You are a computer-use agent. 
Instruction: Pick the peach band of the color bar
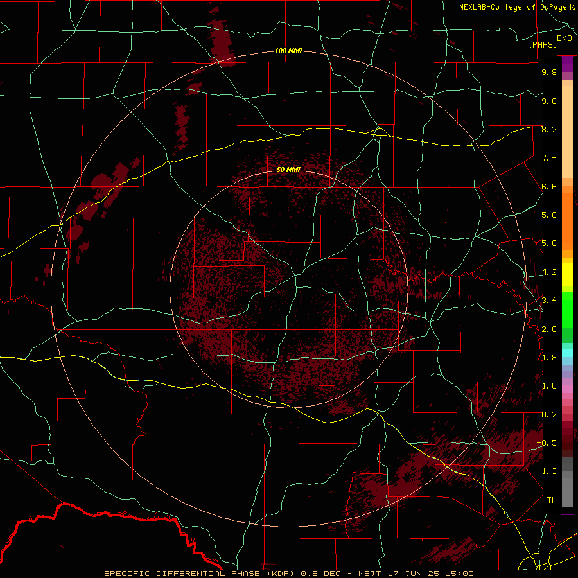(x=567, y=132)
